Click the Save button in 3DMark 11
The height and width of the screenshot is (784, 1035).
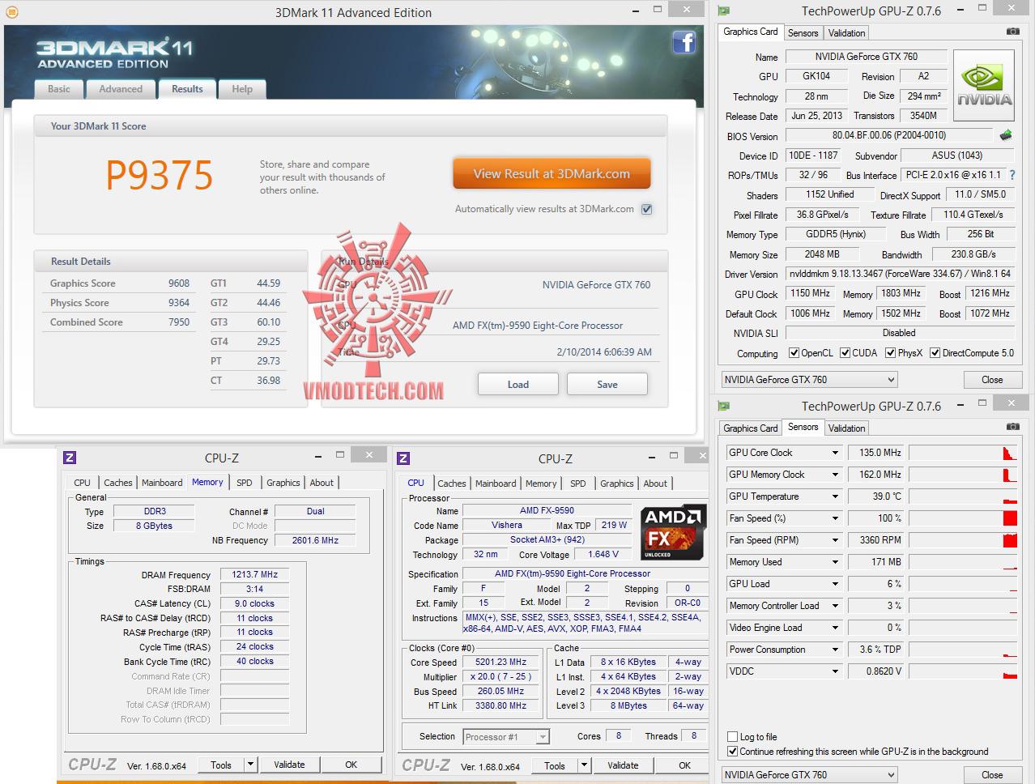point(607,385)
